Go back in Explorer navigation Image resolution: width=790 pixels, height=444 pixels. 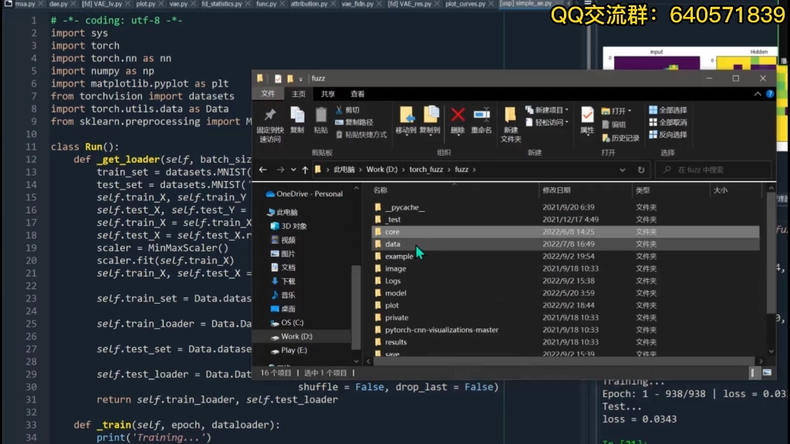coord(263,170)
